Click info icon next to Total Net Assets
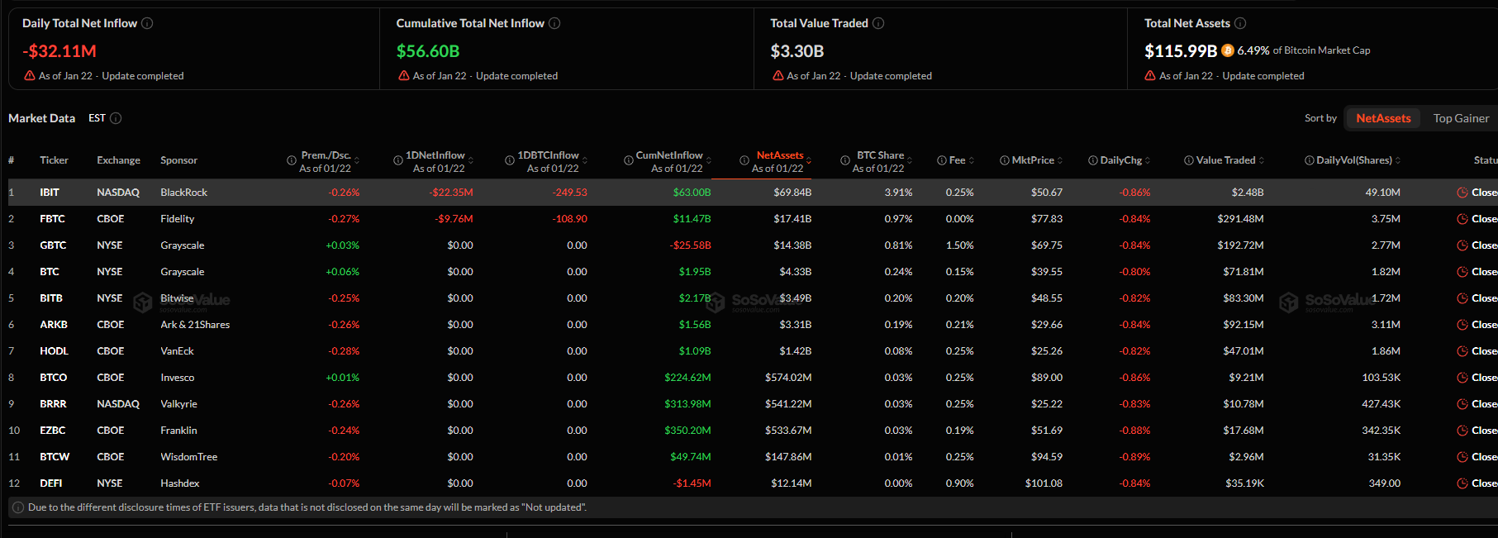1498x538 pixels. [x=1240, y=23]
